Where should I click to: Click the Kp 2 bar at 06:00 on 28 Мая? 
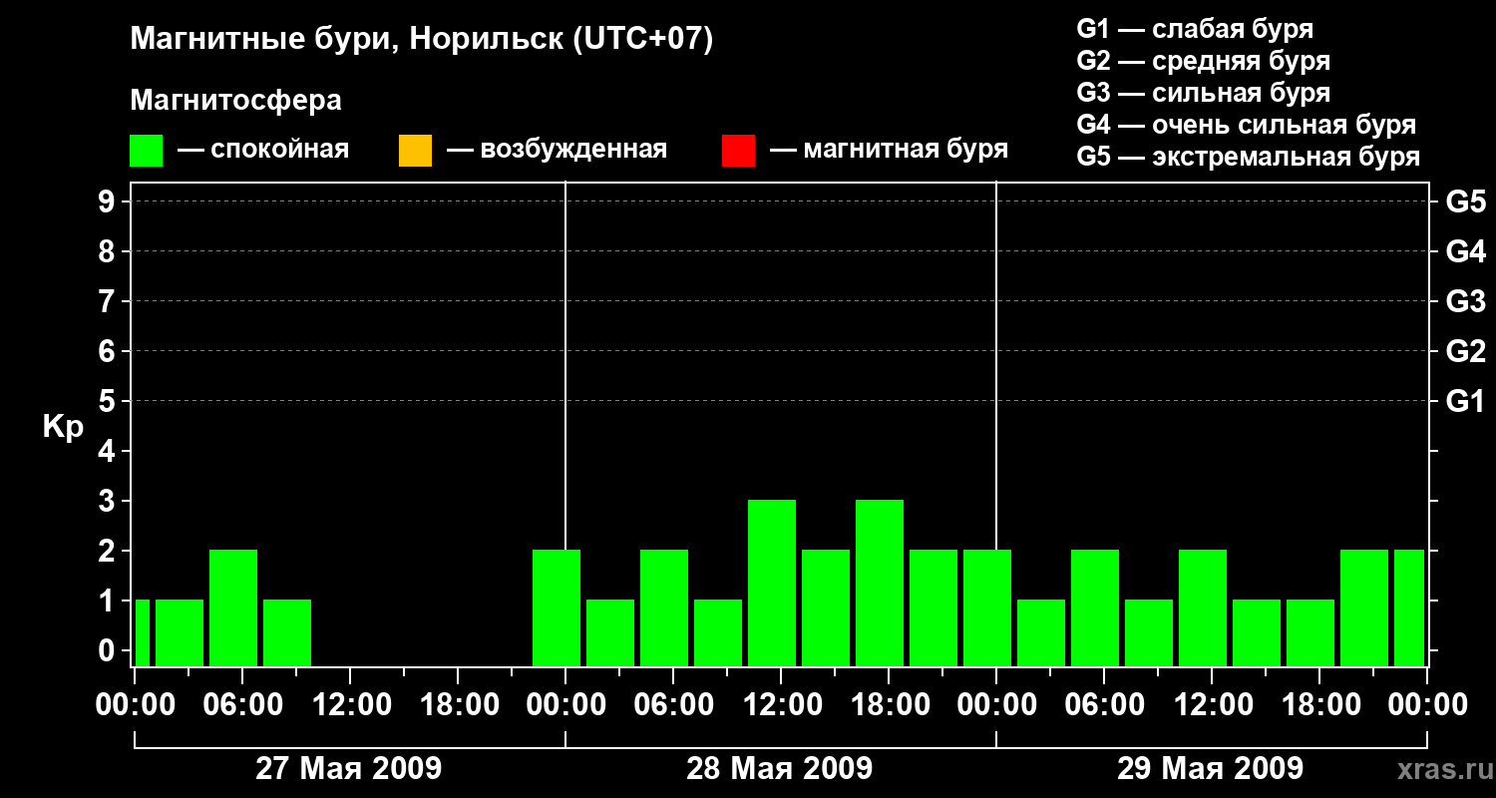pyautogui.click(x=664, y=607)
